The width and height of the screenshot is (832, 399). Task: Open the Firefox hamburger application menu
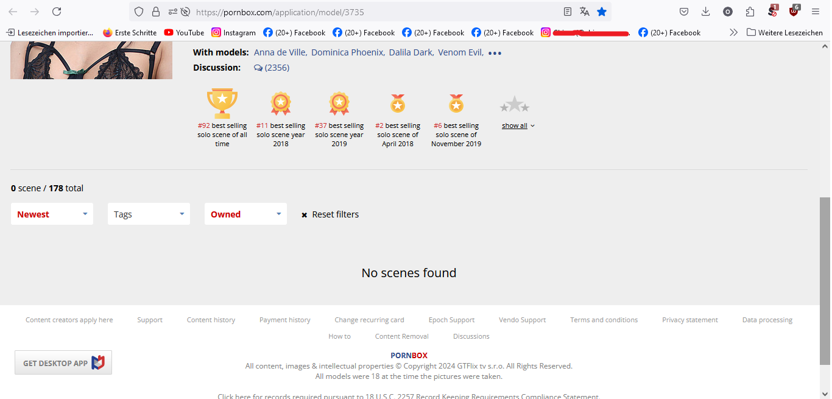816,12
